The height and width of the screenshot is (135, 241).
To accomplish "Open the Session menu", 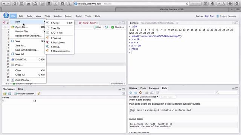I will tap(58, 16).
